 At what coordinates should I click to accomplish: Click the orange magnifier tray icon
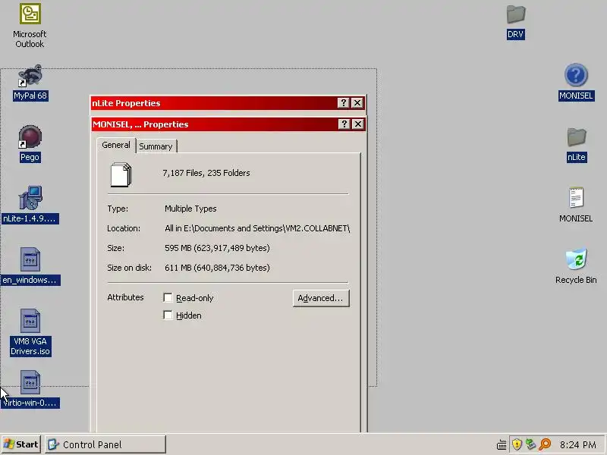[545, 444]
